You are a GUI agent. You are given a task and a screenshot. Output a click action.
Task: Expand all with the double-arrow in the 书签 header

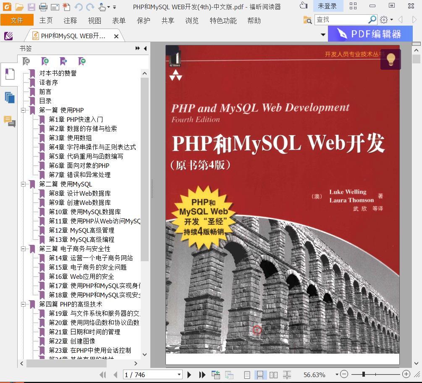tap(138, 48)
